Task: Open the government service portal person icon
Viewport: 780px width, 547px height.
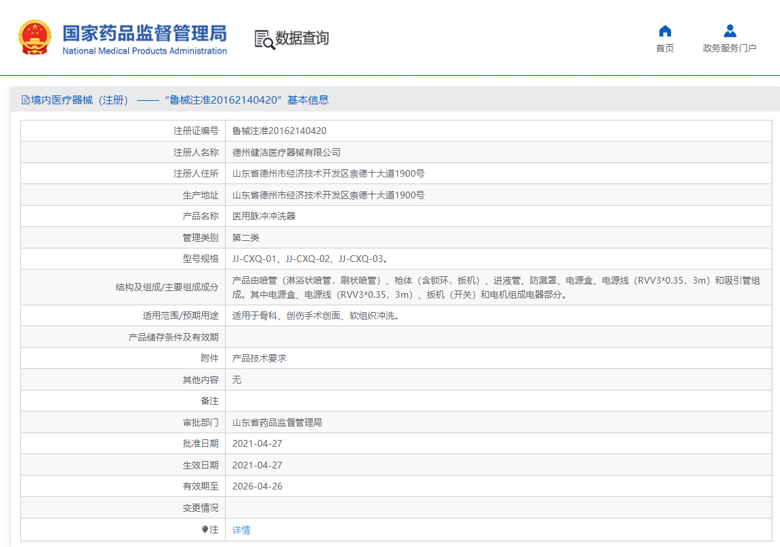Action: click(x=730, y=31)
